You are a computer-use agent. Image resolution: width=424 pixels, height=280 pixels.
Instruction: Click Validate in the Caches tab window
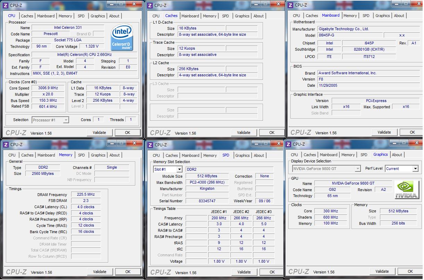point(244,133)
